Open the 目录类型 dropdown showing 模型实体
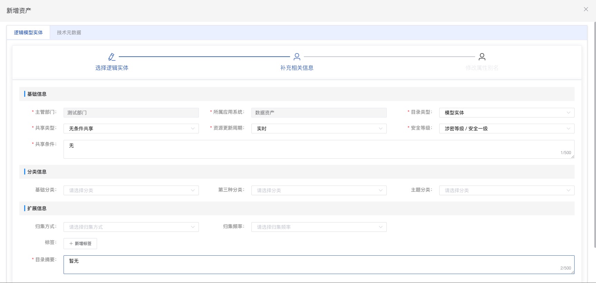The height and width of the screenshot is (283, 596). click(506, 113)
